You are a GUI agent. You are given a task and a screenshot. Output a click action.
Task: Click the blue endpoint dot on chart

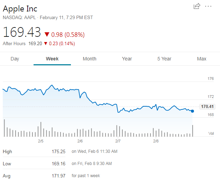coord(192,111)
